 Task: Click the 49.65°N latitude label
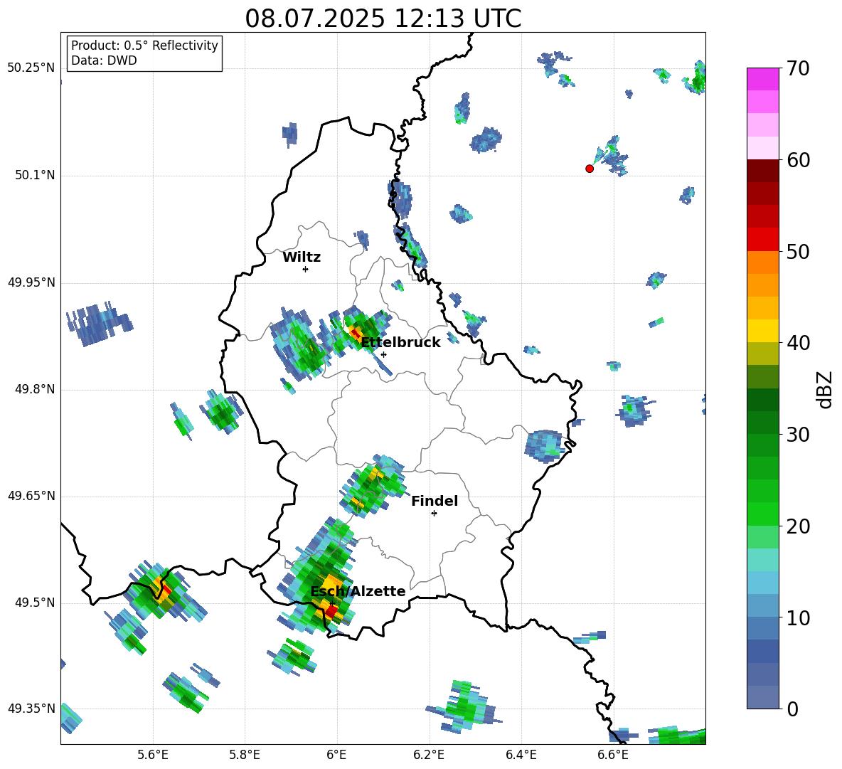(x=31, y=496)
